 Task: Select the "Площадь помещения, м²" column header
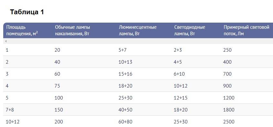(x=22, y=30)
